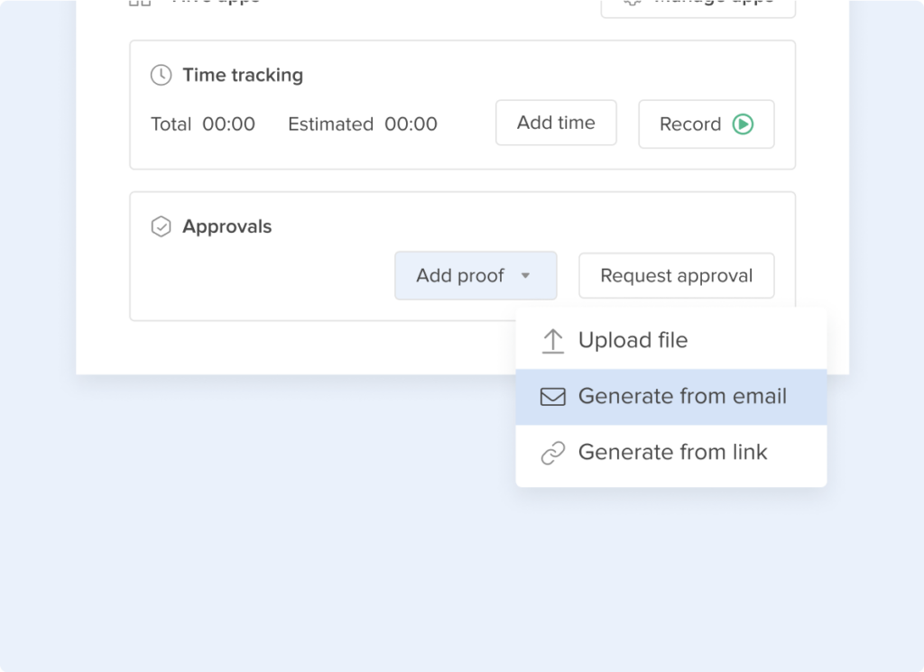
Task: Click the chain link icon
Action: click(x=553, y=453)
